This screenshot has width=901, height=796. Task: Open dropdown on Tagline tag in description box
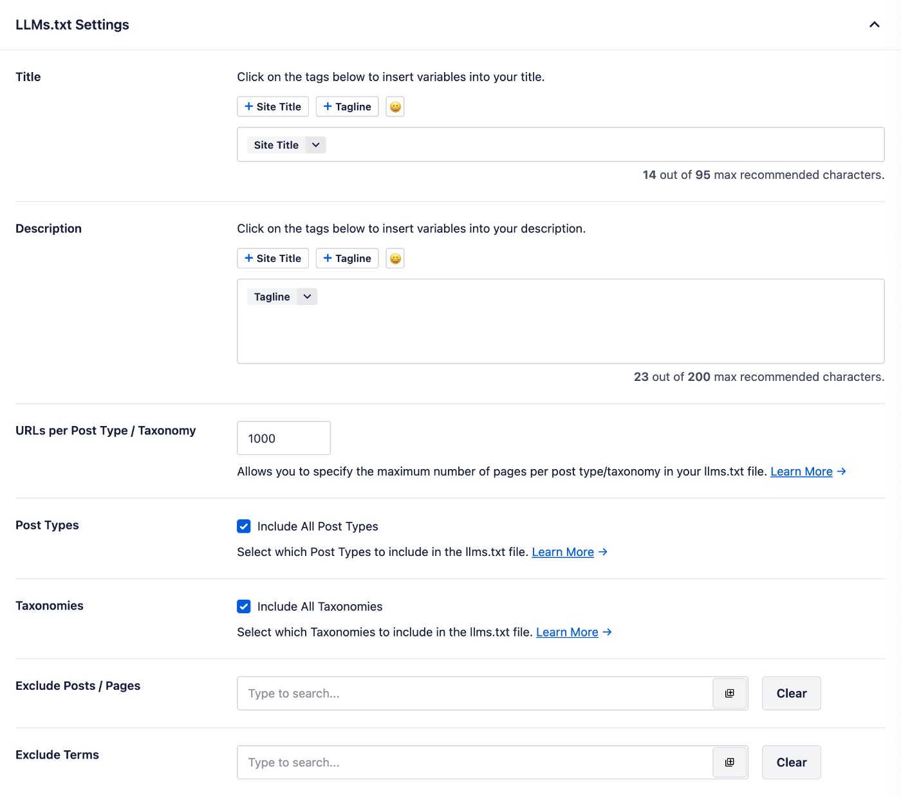(x=307, y=297)
